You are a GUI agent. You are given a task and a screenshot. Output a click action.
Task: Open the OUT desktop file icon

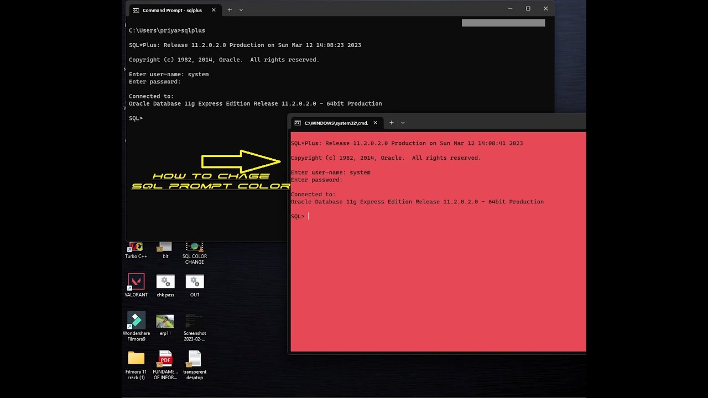tap(195, 285)
